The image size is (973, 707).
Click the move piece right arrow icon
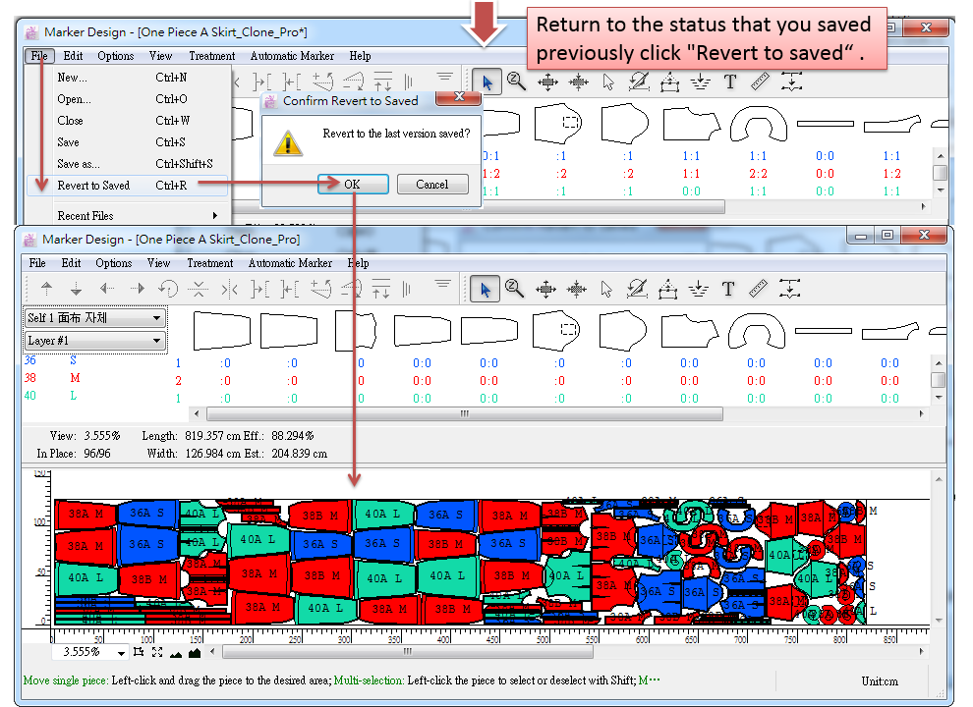137,289
